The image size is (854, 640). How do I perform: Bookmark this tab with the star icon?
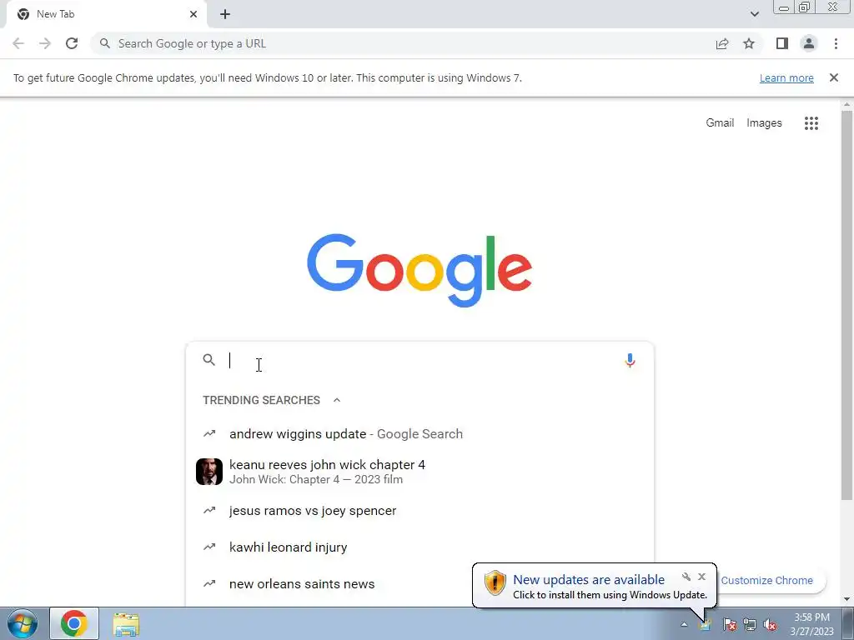[x=749, y=43]
